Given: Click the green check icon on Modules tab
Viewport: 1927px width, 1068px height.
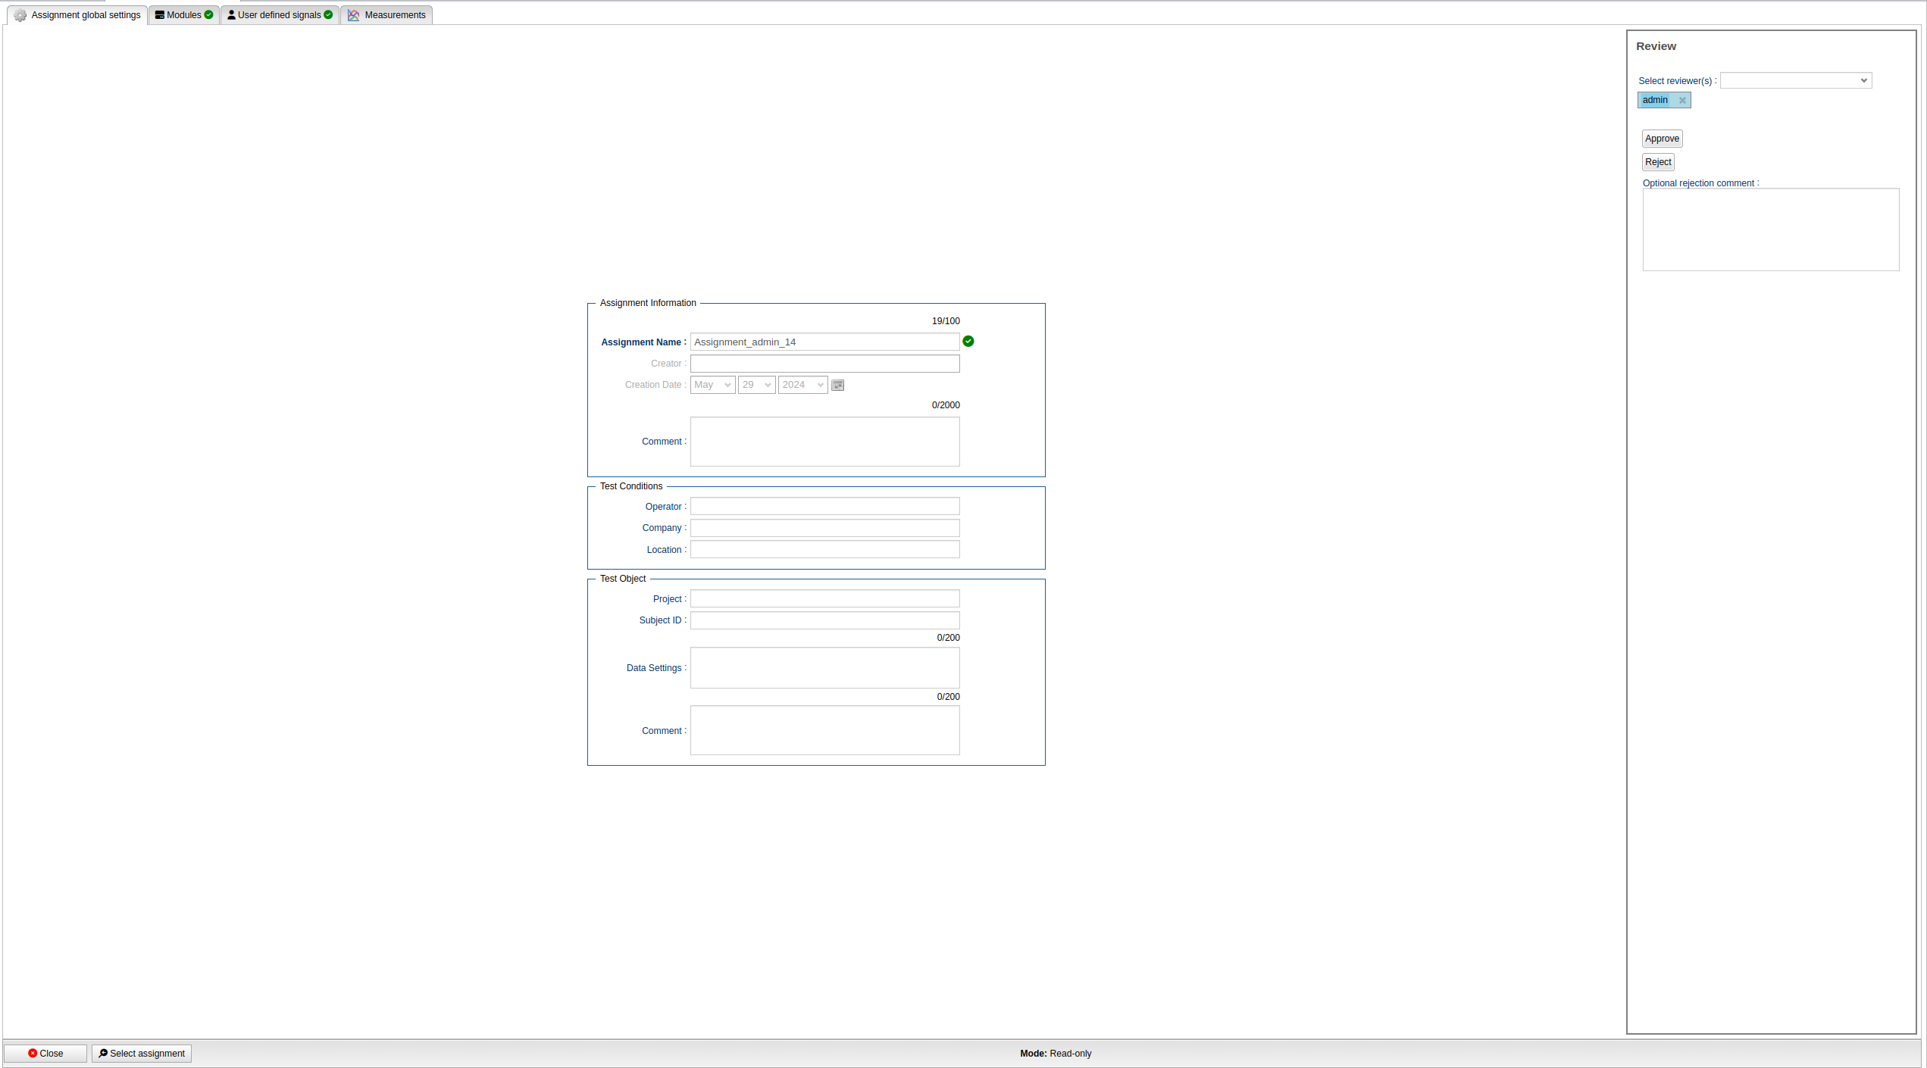Looking at the screenshot, I should point(209,14).
